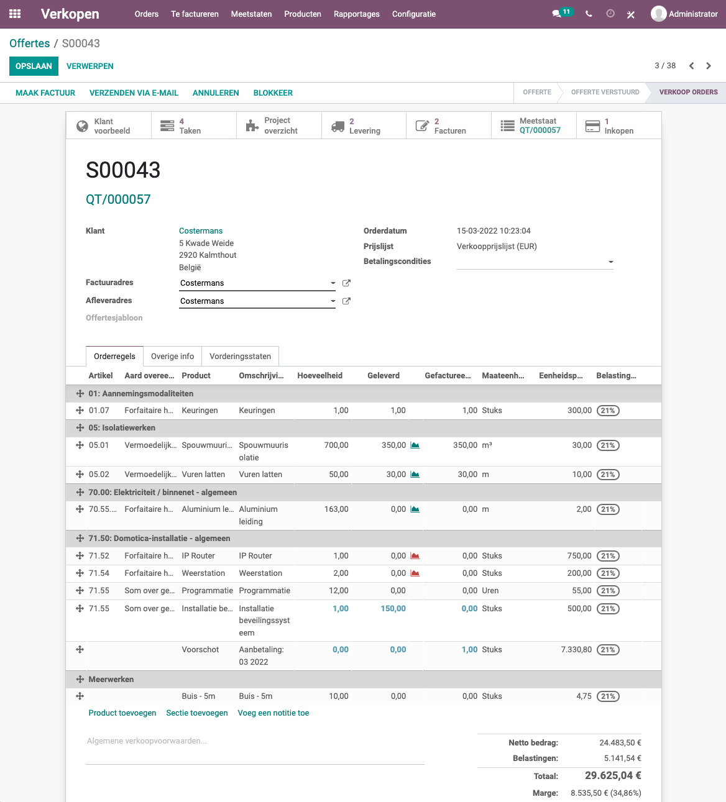Switch to the Vorderingsstaten tab
Screen dimensions: 726x802
pos(240,356)
